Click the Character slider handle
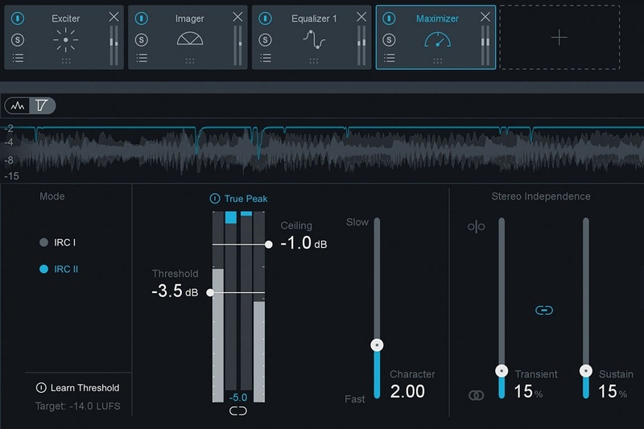This screenshot has height=429, width=644. [x=376, y=344]
